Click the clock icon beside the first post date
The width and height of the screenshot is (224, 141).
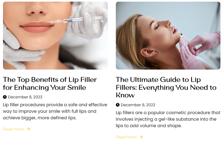tap(5, 97)
